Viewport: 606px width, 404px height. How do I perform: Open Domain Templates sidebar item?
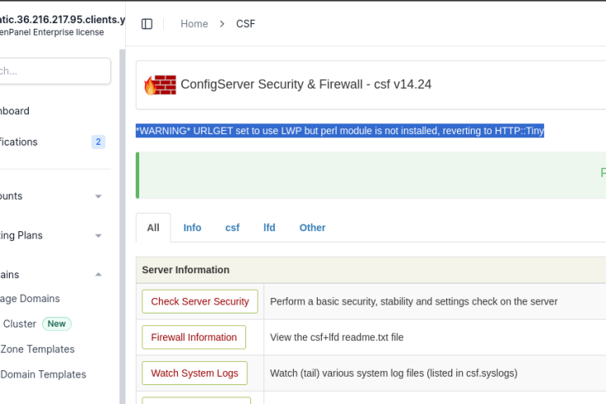[x=43, y=374]
